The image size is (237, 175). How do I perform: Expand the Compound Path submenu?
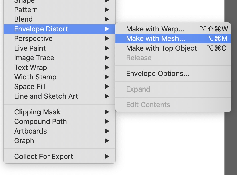41,122
